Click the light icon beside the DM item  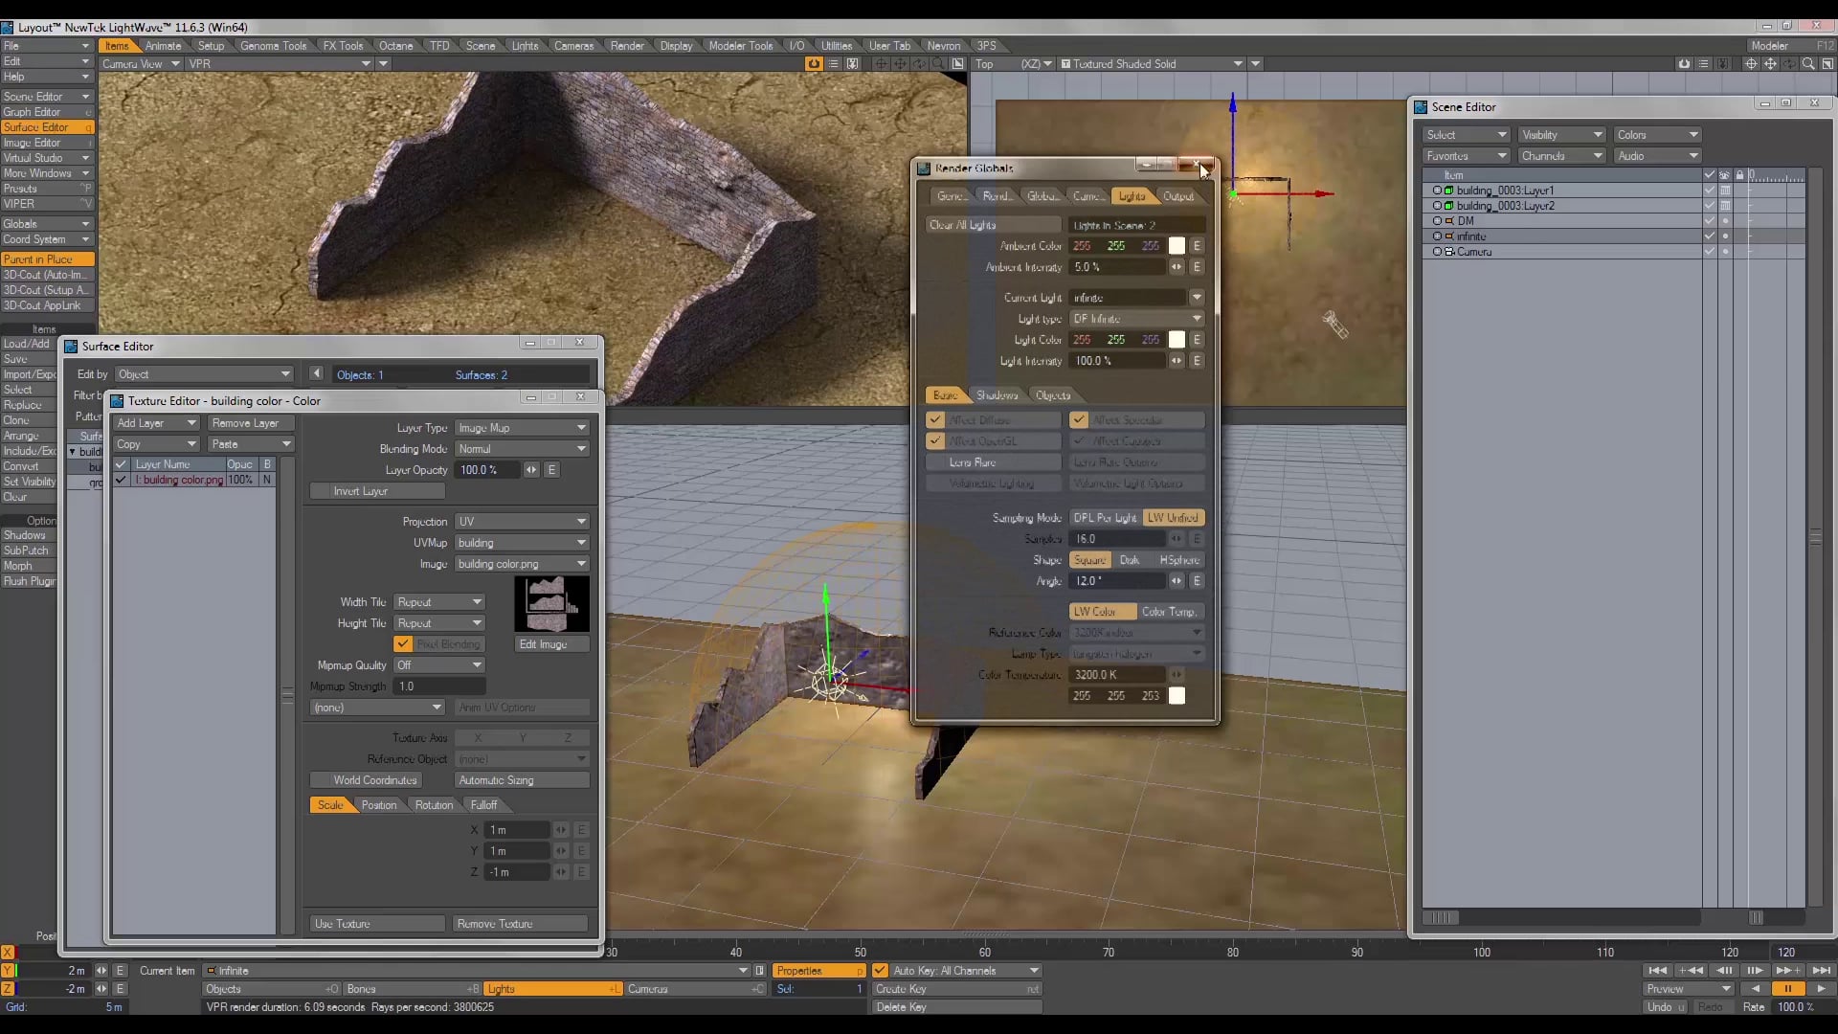pos(1448,220)
